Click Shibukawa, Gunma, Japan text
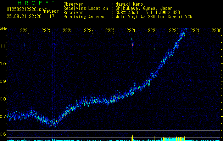The height and width of the screenshot is (141, 223). click(144, 8)
